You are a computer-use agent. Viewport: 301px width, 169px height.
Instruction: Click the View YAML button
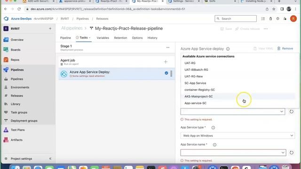(x=263, y=48)
